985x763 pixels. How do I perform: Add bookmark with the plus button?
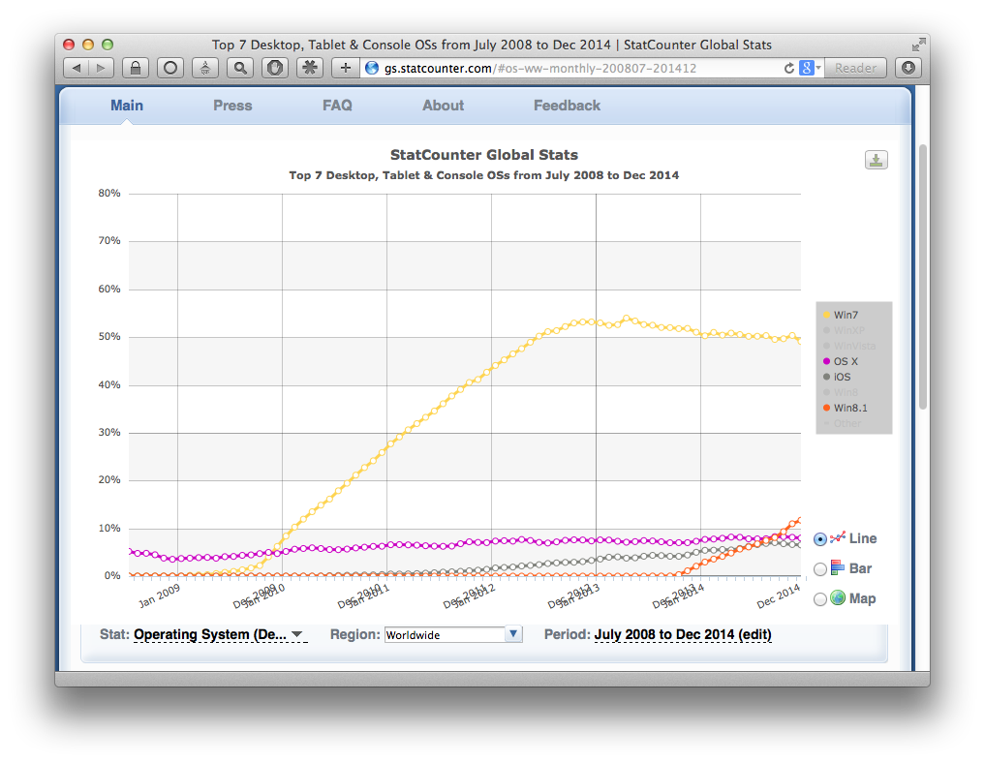pos(346,68)
